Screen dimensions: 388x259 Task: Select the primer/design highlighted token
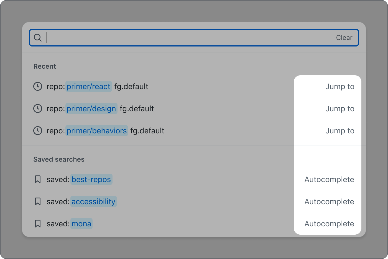[91, 108]
